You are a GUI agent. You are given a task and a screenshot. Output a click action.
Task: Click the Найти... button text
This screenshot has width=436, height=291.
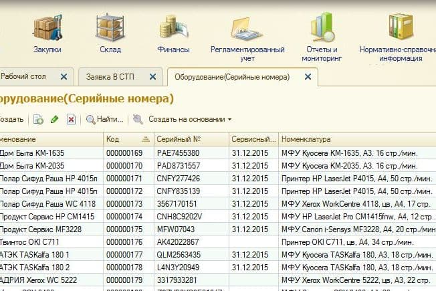[x=110, y=119]
